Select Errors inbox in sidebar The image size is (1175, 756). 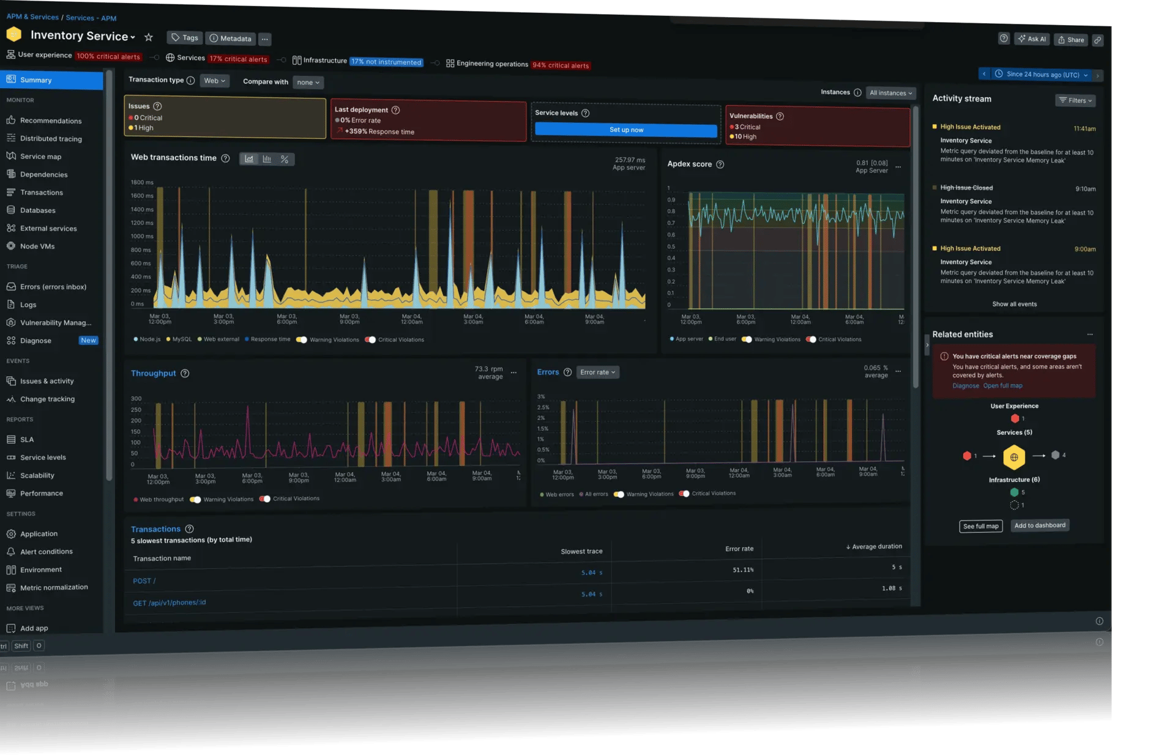click(53, 287)
